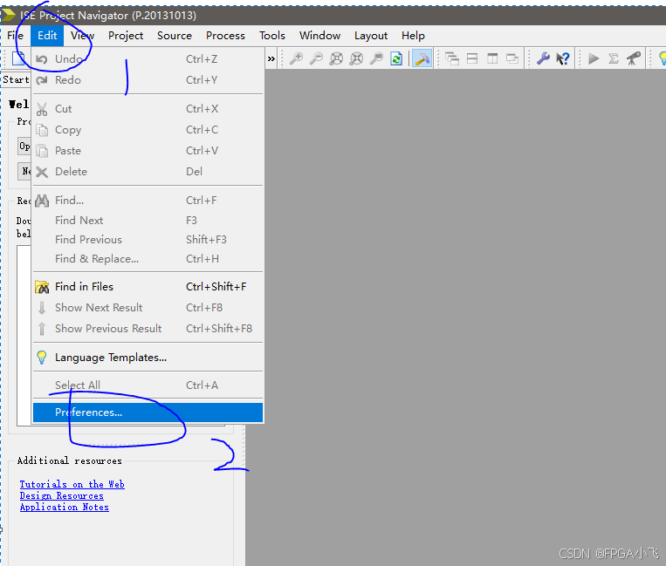666x566 pixels.
Task: Toggle the highlighted hammer tool icon
Action: (x=422, y=58)
